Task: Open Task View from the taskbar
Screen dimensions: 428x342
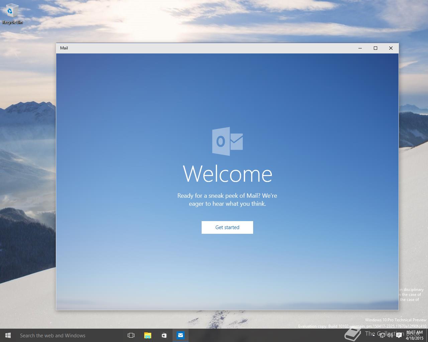Action: click(x=131, y=335)
